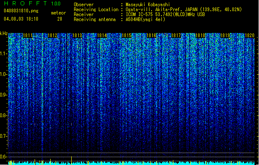Click observer name Masayuki Kobayashi
The image size is (259, 165).
[x=148, y=5]
